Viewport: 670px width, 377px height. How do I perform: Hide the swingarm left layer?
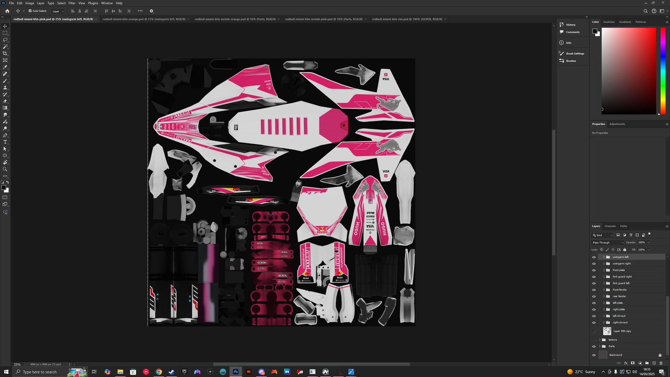click(594, 257)
